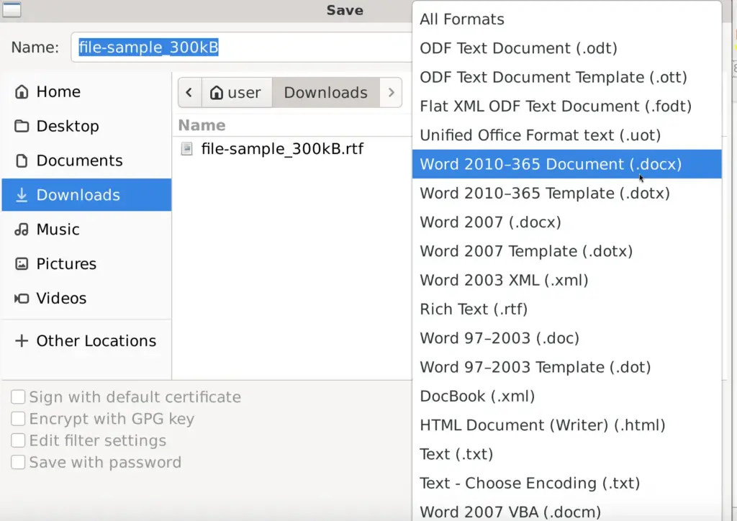Open the user folder in the path bar
Viewport: 737px width, 521px height.
[x=237, y=93]
